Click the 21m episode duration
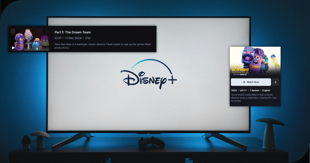Image resolution: width=310 pixels, height=163 pixels. (x=88, y=38)
